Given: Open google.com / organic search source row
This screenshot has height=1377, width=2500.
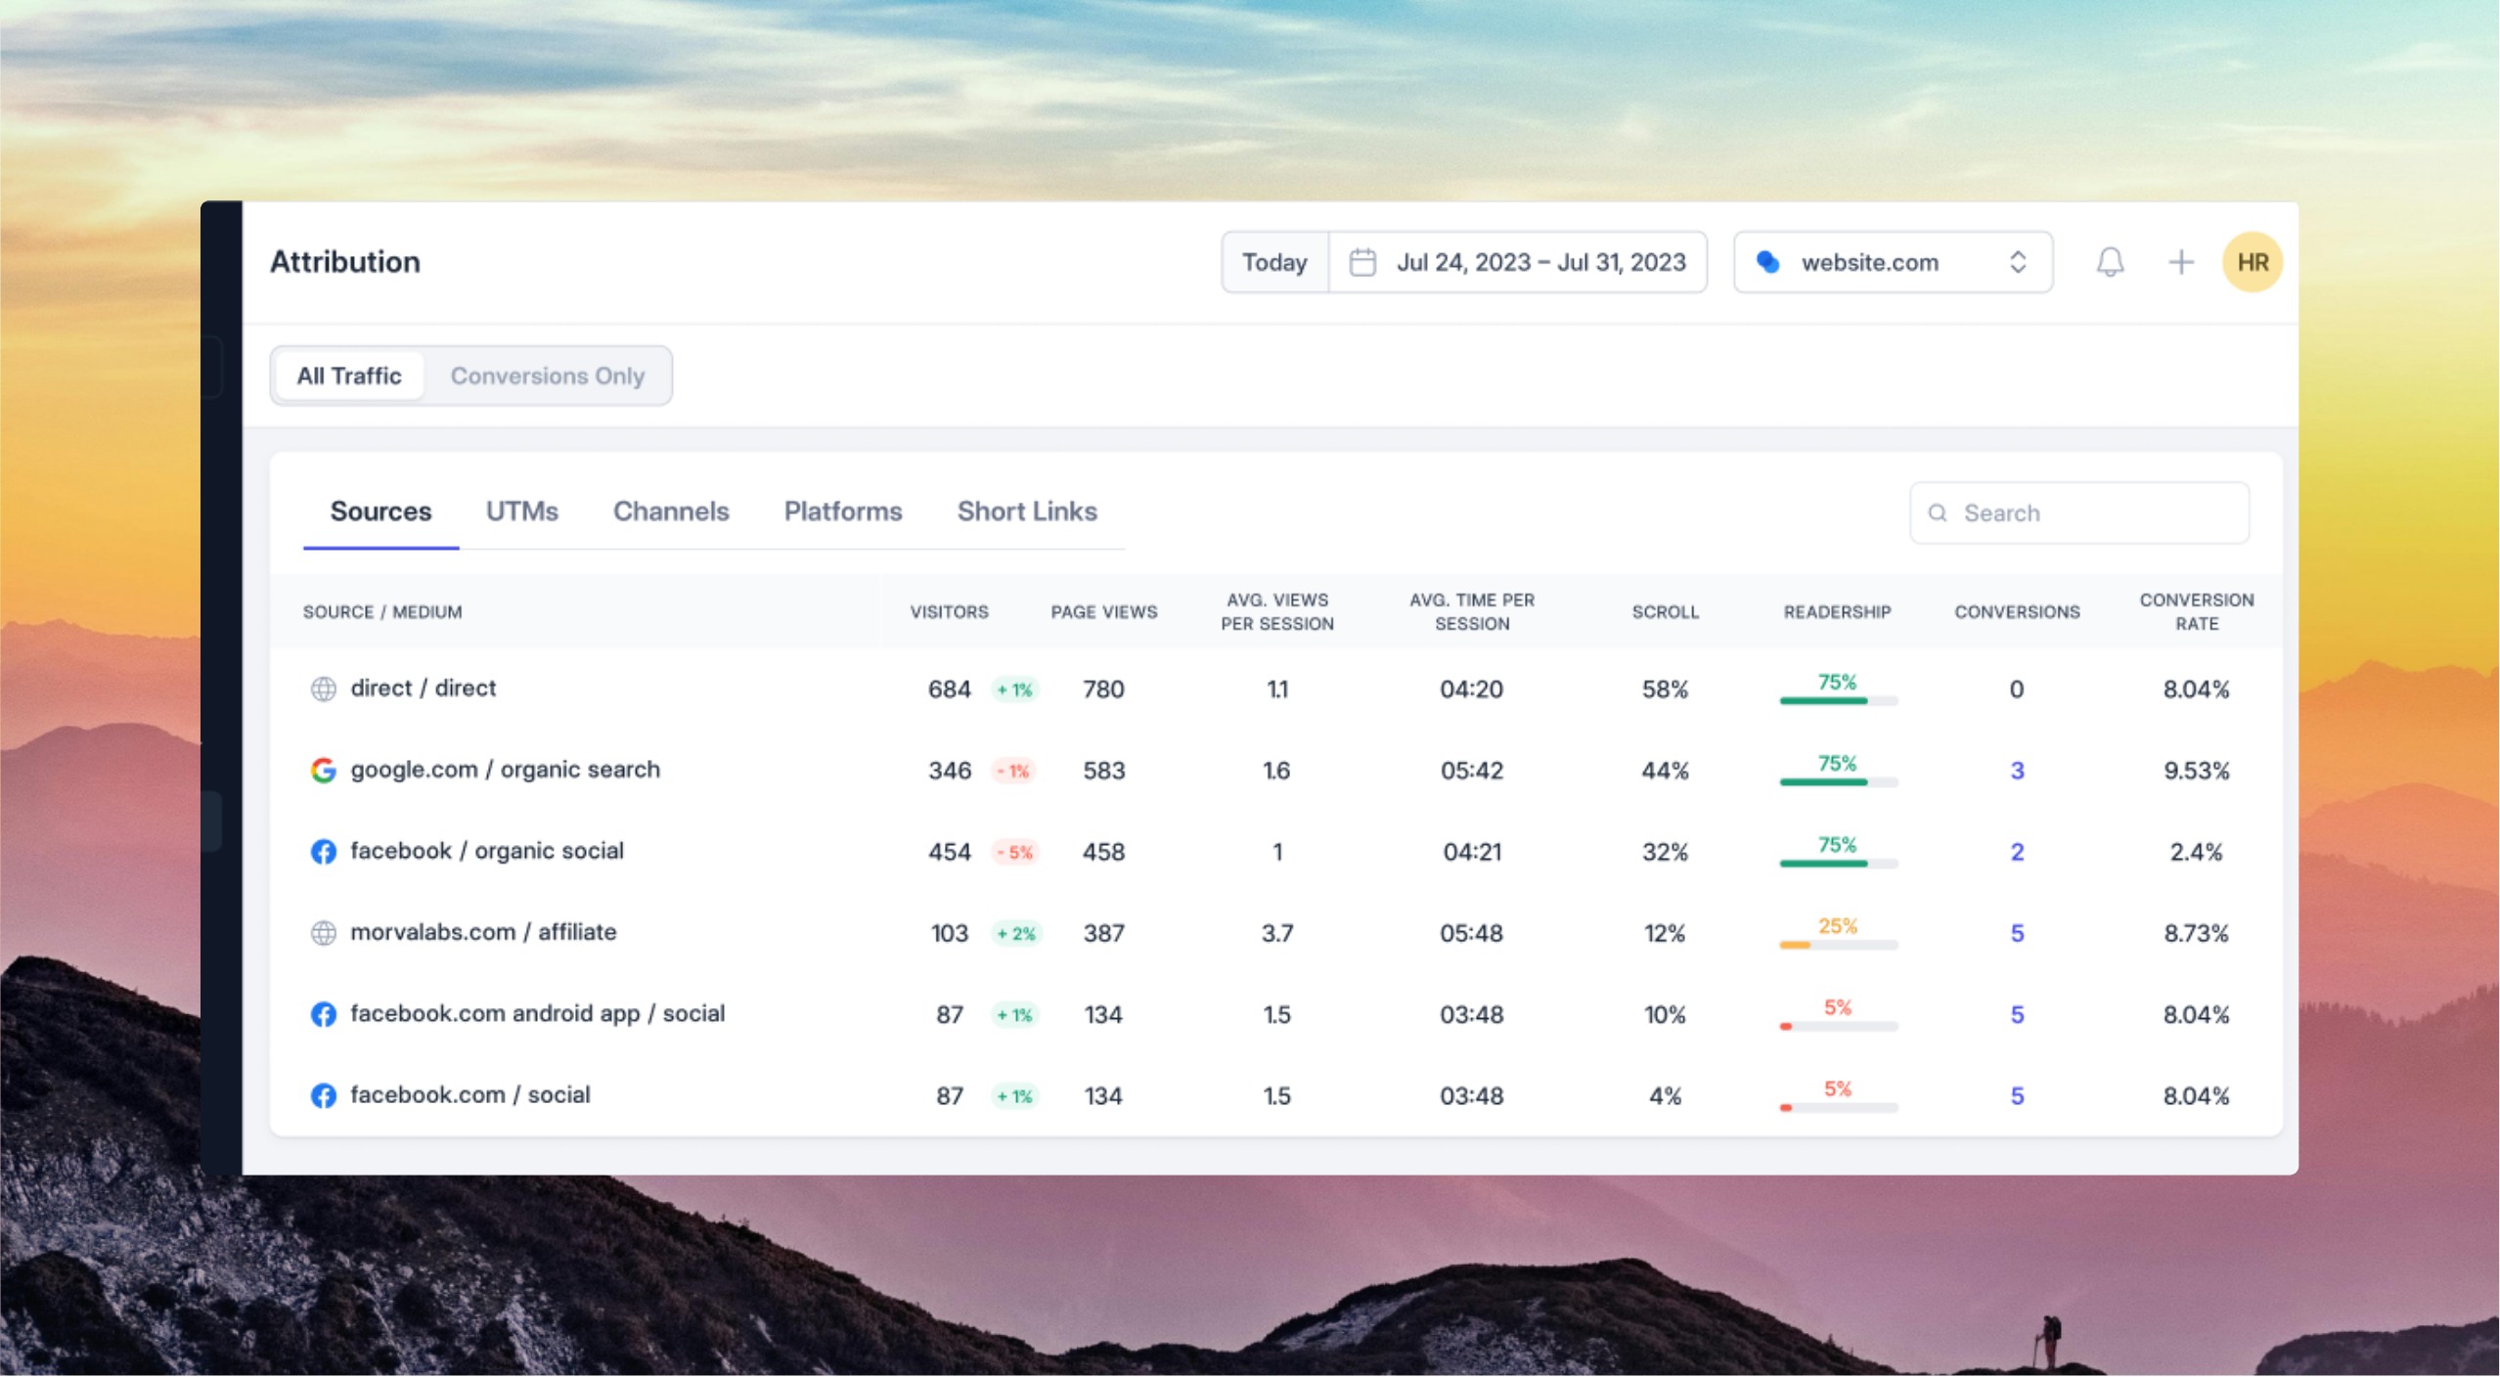Looking at the screenshot, I should (x=505, y=771).
